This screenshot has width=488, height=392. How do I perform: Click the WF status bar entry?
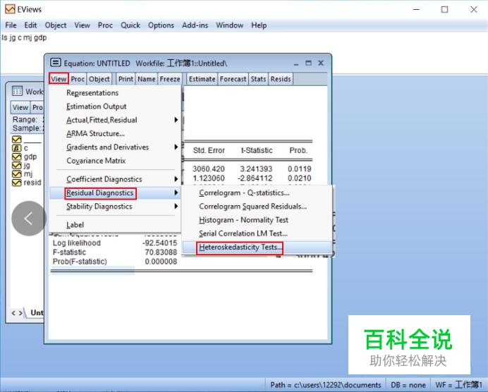458,385
